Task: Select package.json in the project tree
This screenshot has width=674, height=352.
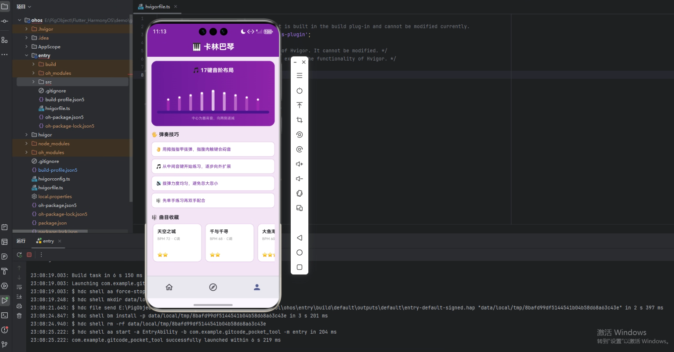Action: 52,223
